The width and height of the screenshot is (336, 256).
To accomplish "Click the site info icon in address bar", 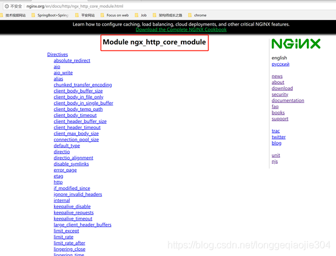I will click(7, 6).
